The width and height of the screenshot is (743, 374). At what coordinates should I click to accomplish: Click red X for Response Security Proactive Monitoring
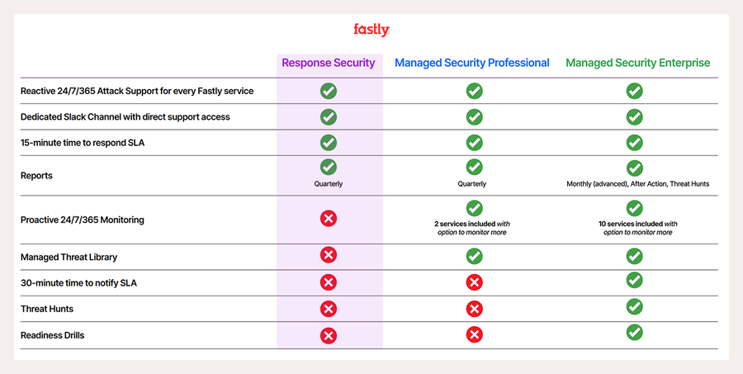coord(329,219)
